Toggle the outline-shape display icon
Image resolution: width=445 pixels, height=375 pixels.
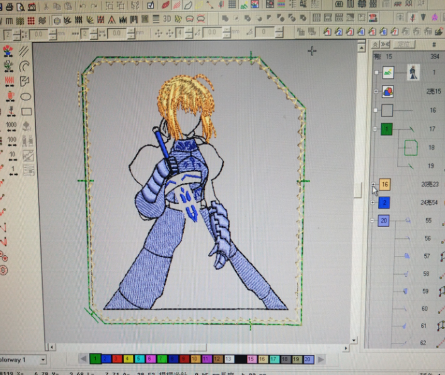[x=188, y=5]
